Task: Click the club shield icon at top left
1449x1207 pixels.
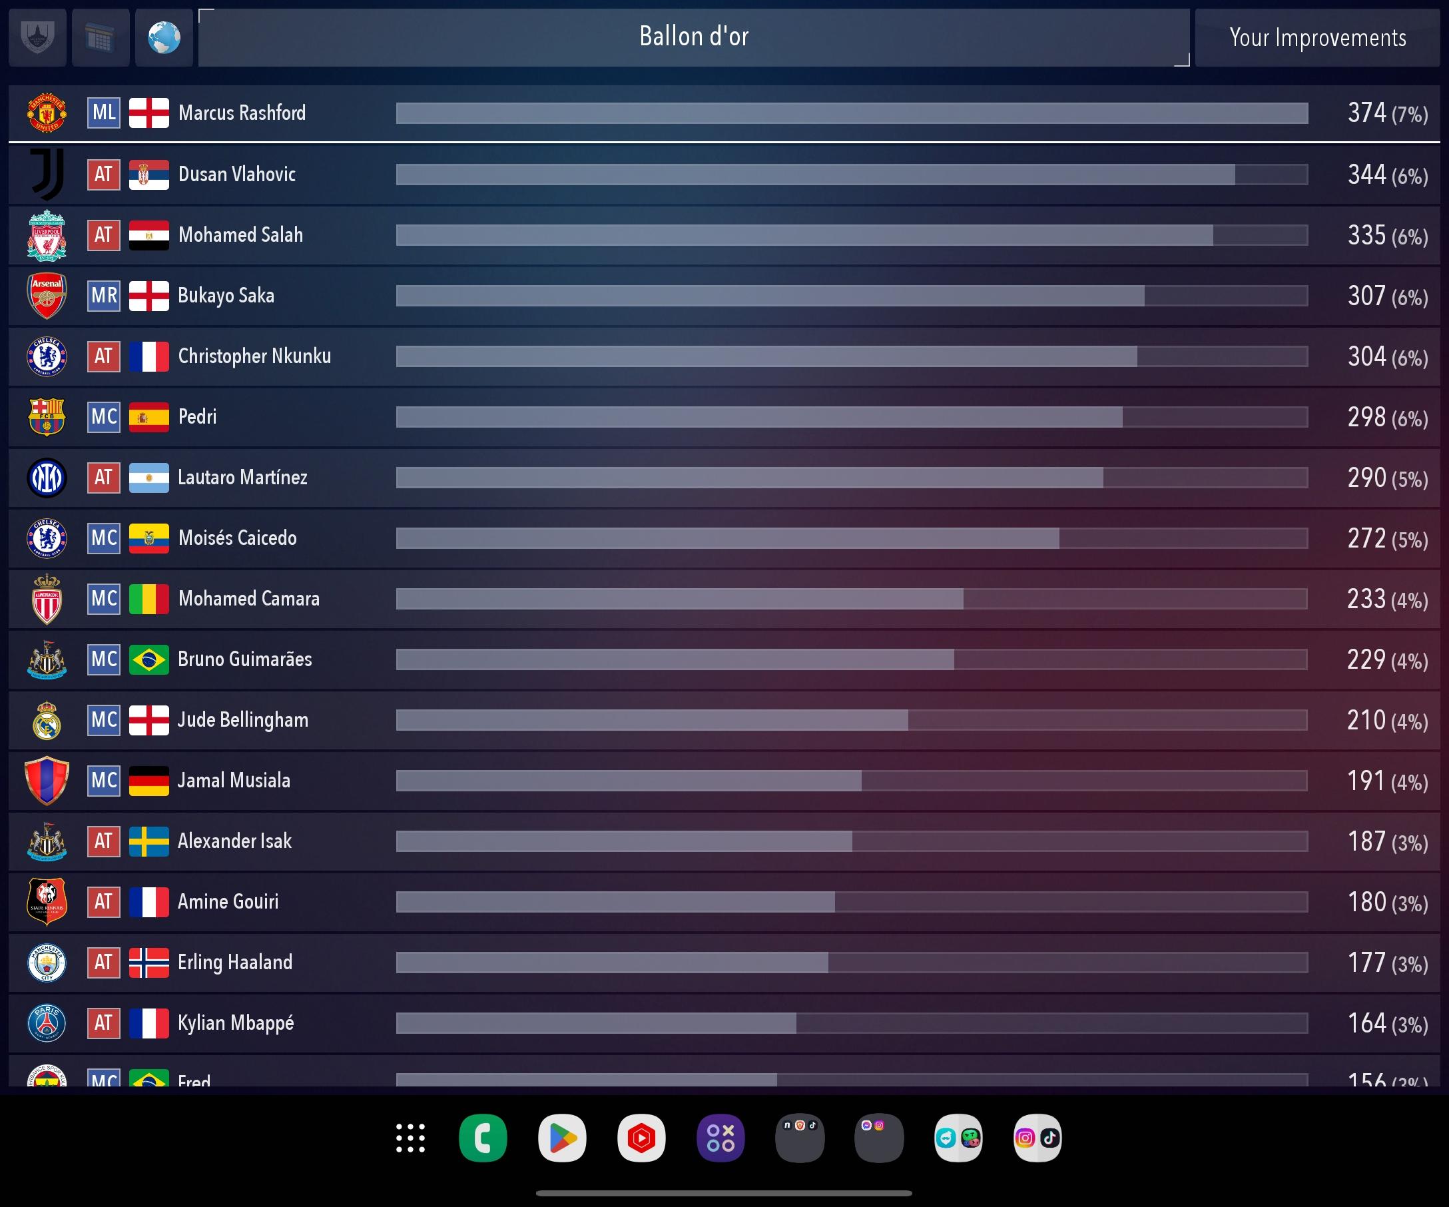Action: coord(38,37)
